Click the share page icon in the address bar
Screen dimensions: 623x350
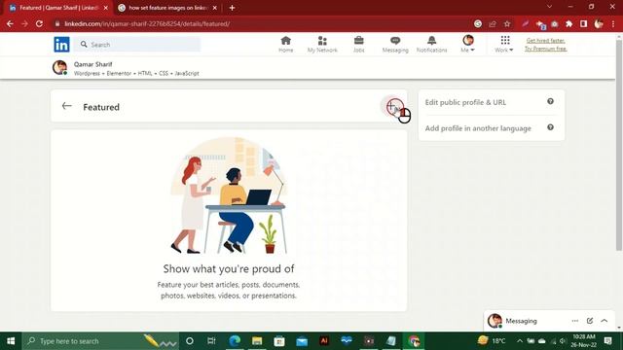coord(493,23)
